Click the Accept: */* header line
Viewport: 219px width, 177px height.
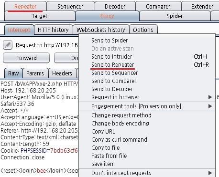[x=14, y=110]
